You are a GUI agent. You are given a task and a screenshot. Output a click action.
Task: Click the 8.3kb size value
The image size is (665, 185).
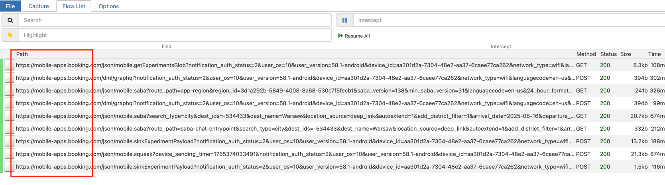tap(640, 65)
